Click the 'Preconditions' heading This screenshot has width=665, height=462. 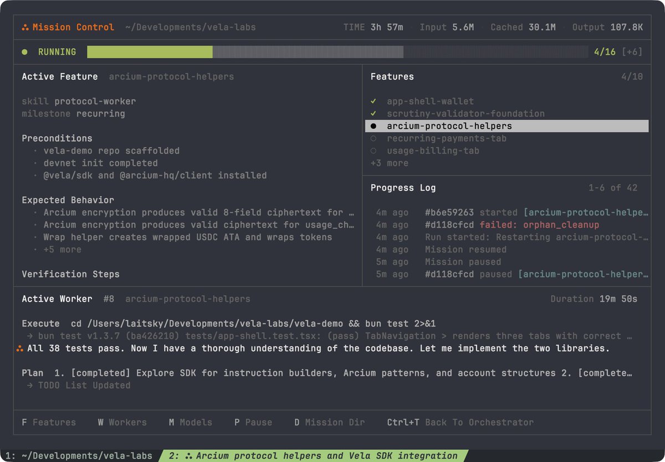pyautogui.click(x=57, y=138)
